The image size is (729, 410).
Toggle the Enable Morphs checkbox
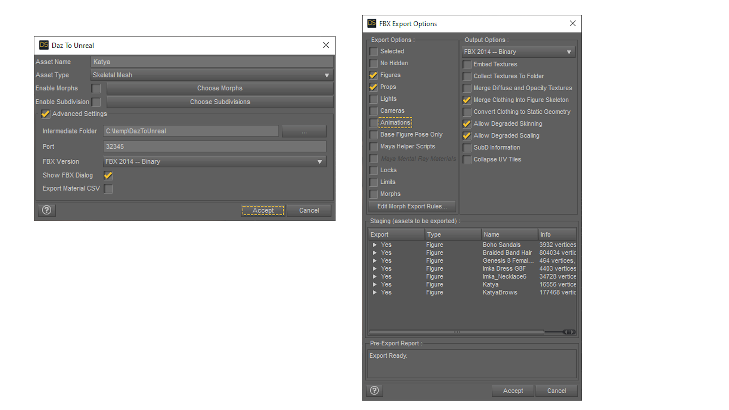pos(96,88)
